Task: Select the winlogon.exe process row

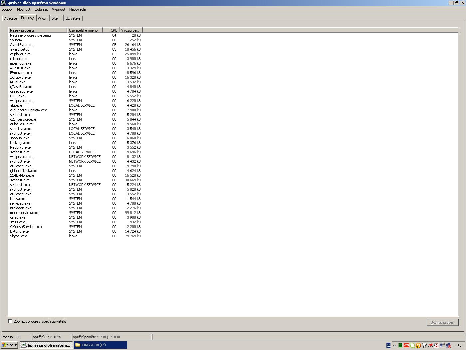Action: pyautogui.click(x=75, y=208)
